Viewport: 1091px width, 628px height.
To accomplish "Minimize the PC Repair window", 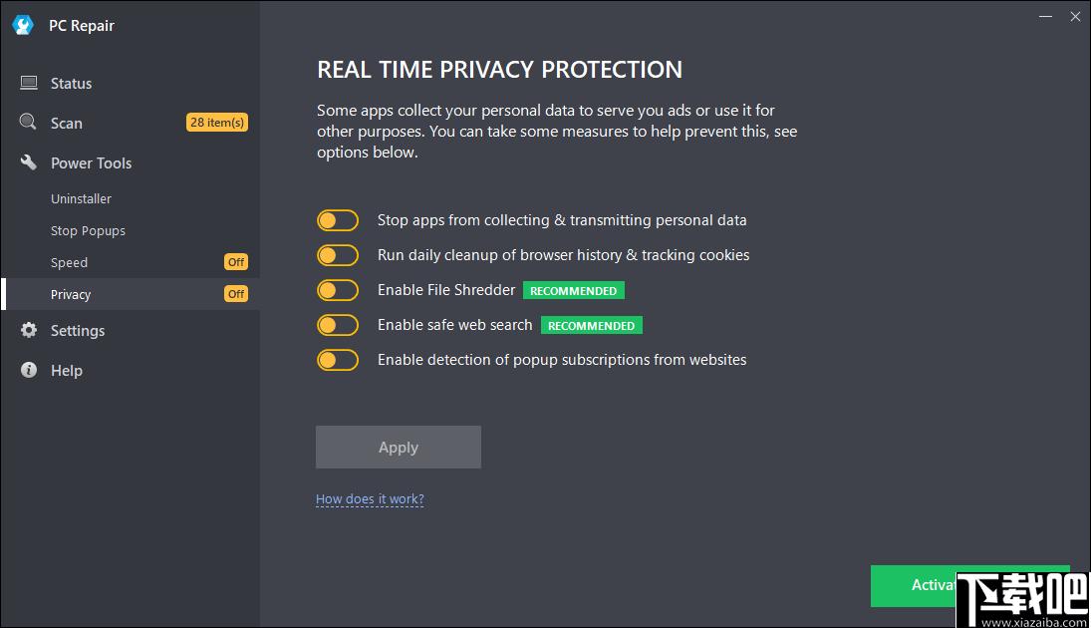I will click(1045, 16).
